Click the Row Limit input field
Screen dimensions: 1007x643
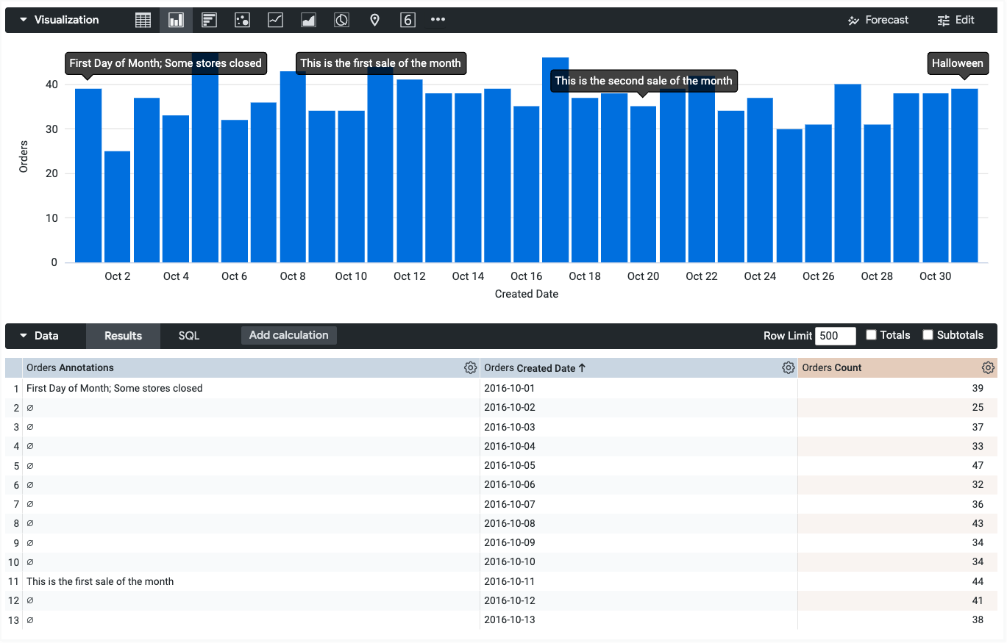(x=835, y=336)
